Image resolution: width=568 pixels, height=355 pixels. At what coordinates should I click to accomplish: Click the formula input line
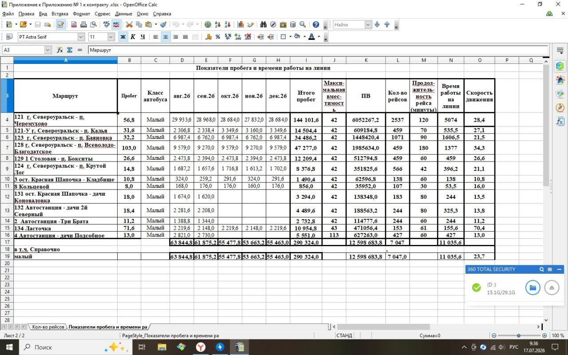(x=318, y=50)
